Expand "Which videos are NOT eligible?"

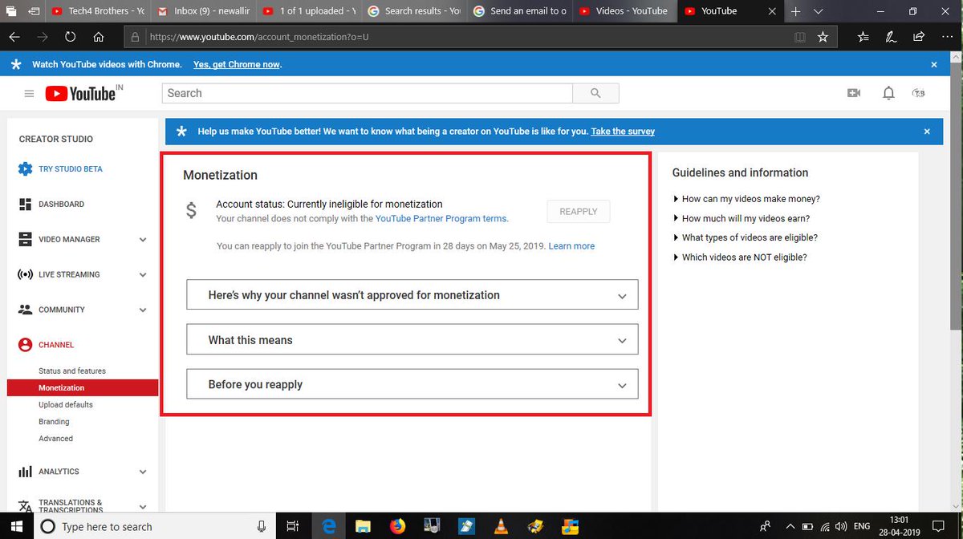pos(740,257)
